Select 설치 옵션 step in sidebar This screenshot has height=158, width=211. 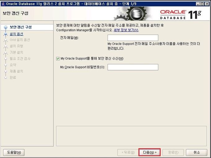coord(16,34)
